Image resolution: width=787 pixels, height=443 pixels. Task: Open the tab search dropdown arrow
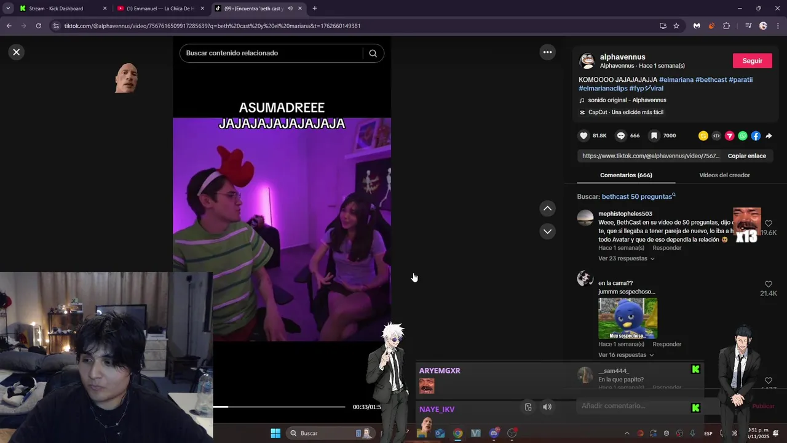click(x=8, y=9)
